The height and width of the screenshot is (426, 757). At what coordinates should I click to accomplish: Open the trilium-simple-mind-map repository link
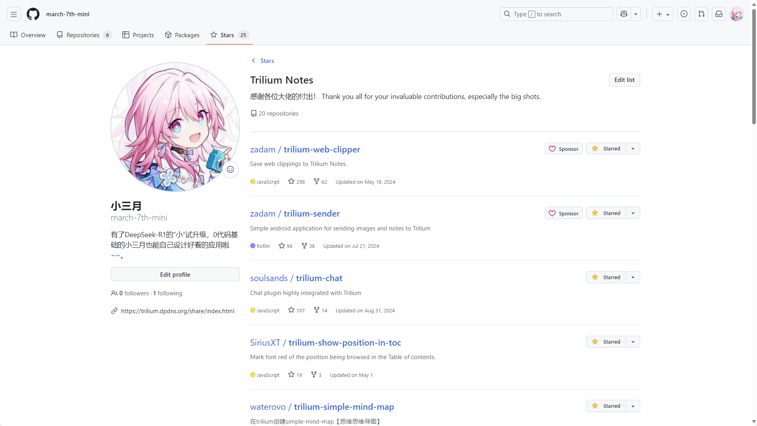coord(344,407)
